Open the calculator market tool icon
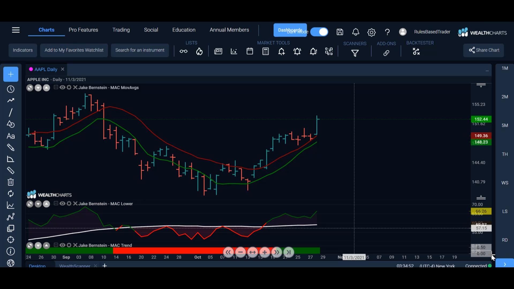Viewport: 514px width, 289px height. point(266,51)
